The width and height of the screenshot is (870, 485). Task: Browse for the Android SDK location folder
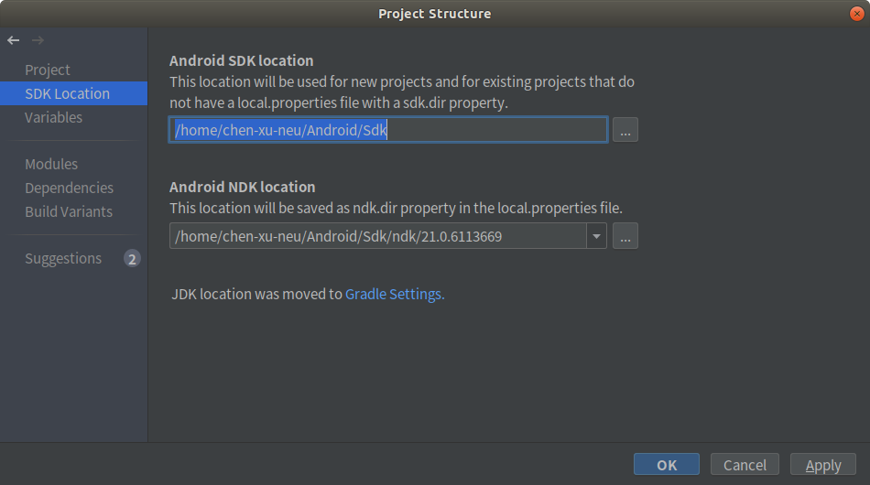(625, 130)
